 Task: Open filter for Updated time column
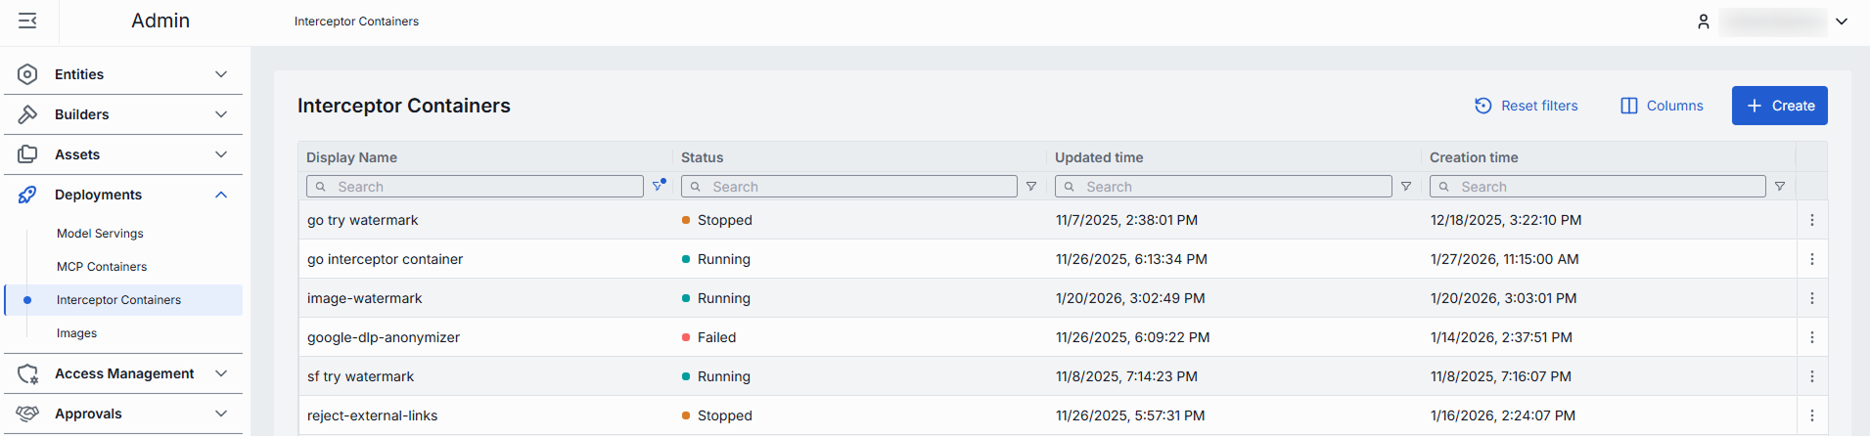(1406, 187)
